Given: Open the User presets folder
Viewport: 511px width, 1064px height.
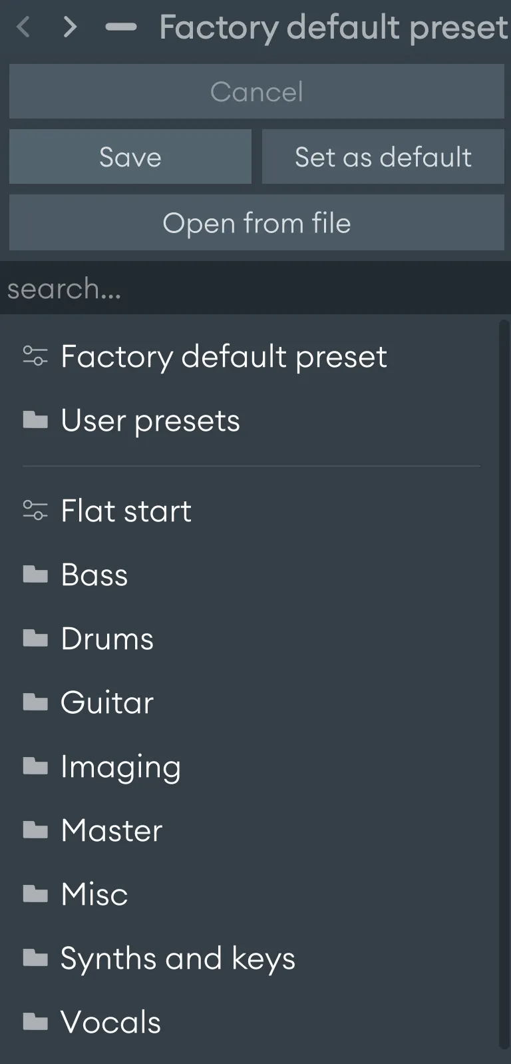Looking at the screenshot, I should (x=150, y=419).
